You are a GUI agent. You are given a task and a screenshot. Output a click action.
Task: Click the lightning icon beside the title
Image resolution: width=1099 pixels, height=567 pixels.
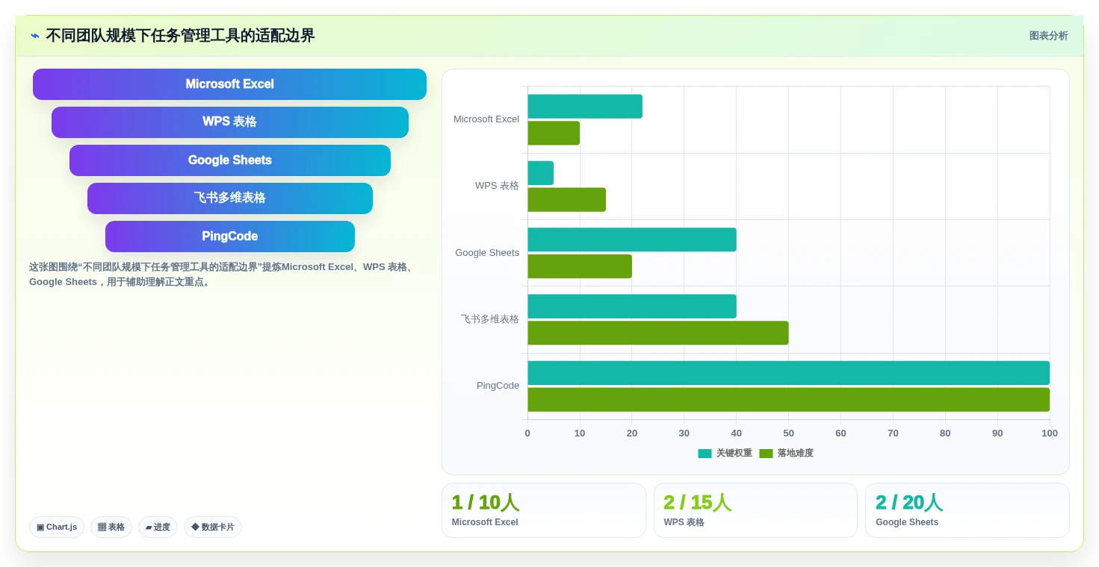click(35, 36)
